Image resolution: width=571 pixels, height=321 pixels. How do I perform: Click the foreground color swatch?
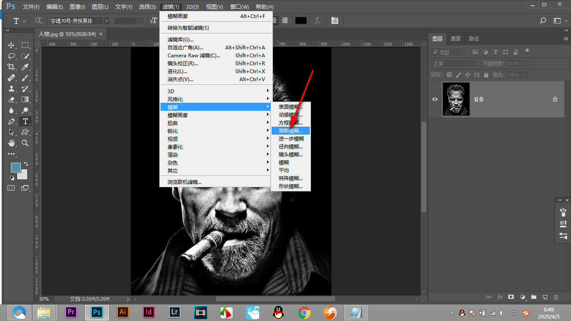[x=15, y=167]
